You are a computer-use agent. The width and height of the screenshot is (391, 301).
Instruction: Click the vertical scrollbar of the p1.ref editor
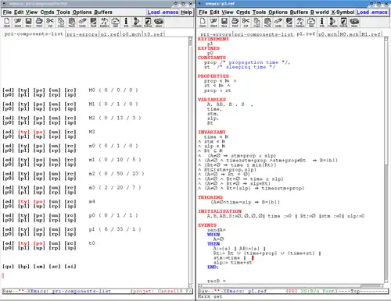386,161
